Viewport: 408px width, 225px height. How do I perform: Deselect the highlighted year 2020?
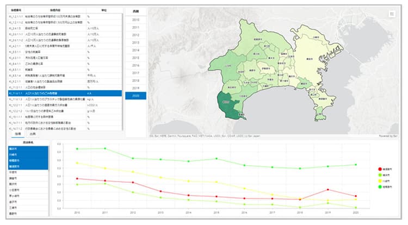click(135, 96)
